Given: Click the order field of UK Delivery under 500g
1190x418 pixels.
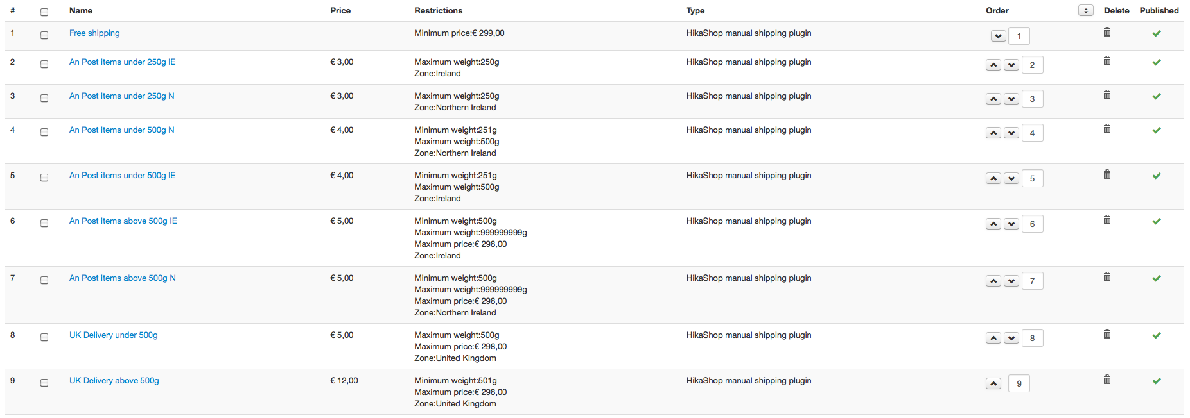Looking at the screenshot, I should coord(1032,338).
